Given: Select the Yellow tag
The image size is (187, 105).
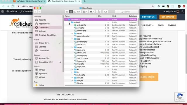Looking at the screenshot, I should coord(40,85).
